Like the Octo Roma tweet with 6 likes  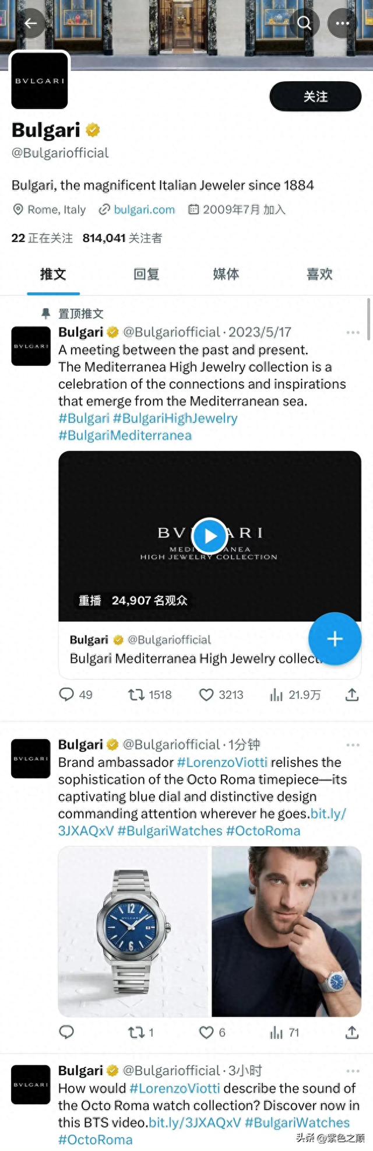[x=206, y=1032]
